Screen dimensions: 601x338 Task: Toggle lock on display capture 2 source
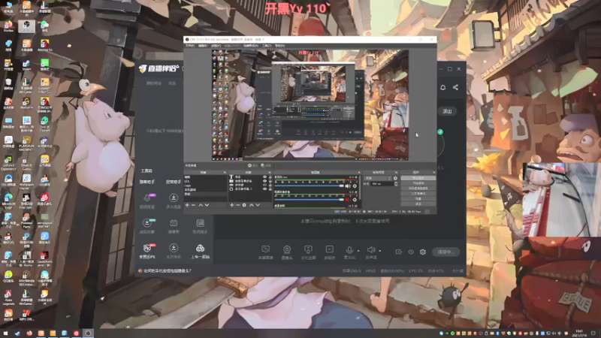pos(270,189)
